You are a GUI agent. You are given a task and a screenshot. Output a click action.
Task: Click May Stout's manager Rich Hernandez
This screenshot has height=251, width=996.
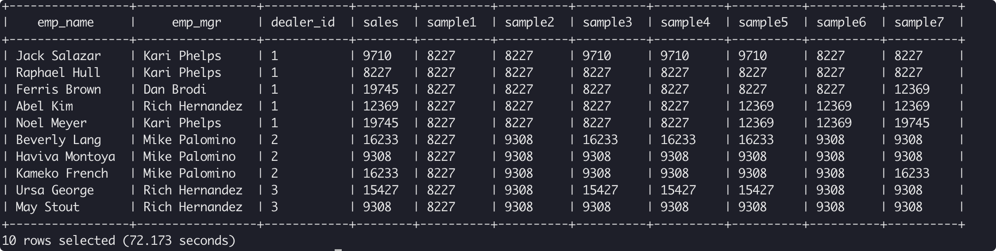click(193, 207)
